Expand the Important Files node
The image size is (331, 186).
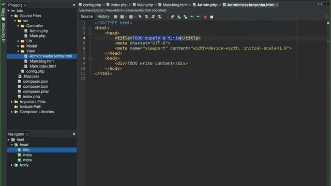12,102
